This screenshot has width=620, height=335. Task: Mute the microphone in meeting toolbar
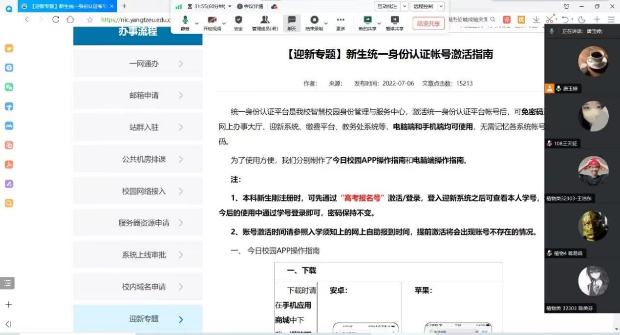pyautogui.click(x=185, y=22)
